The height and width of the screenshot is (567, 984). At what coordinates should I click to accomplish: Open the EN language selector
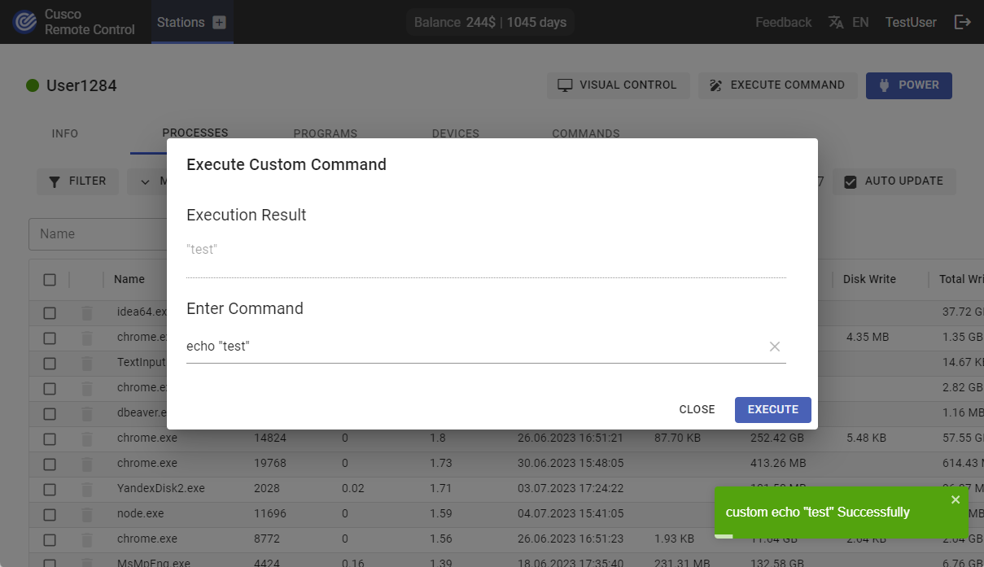tap(860, 23)
